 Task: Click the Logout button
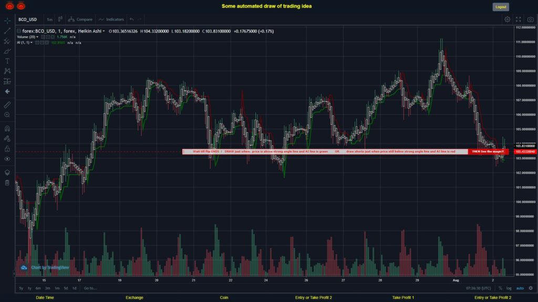point(501,7)
